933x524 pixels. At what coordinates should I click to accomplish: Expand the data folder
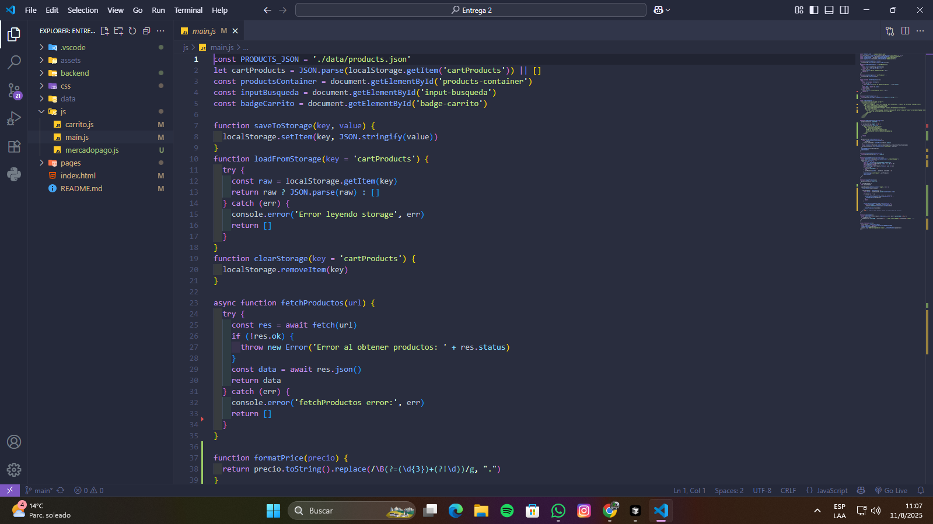[x=100, y=99]
